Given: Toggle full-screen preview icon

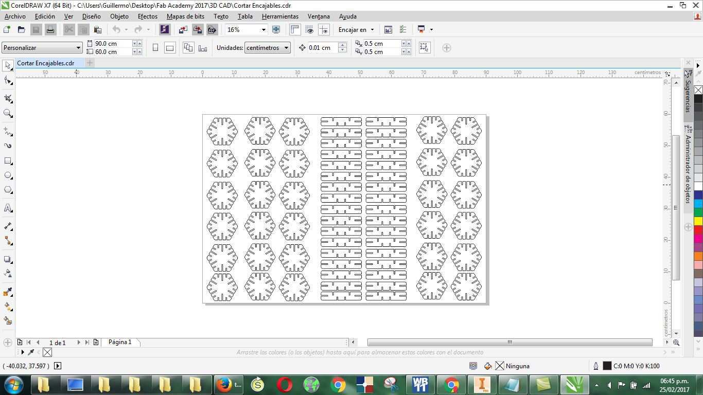Looking at the screenshot, I should click(x=276, y=30).
